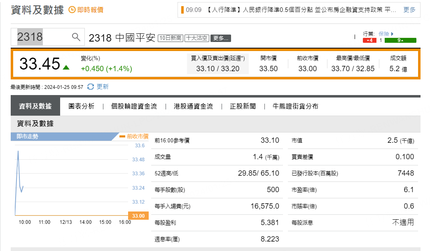Click the 即時報價 label
This screenshot has width=430, height=251.
[90, 10]
